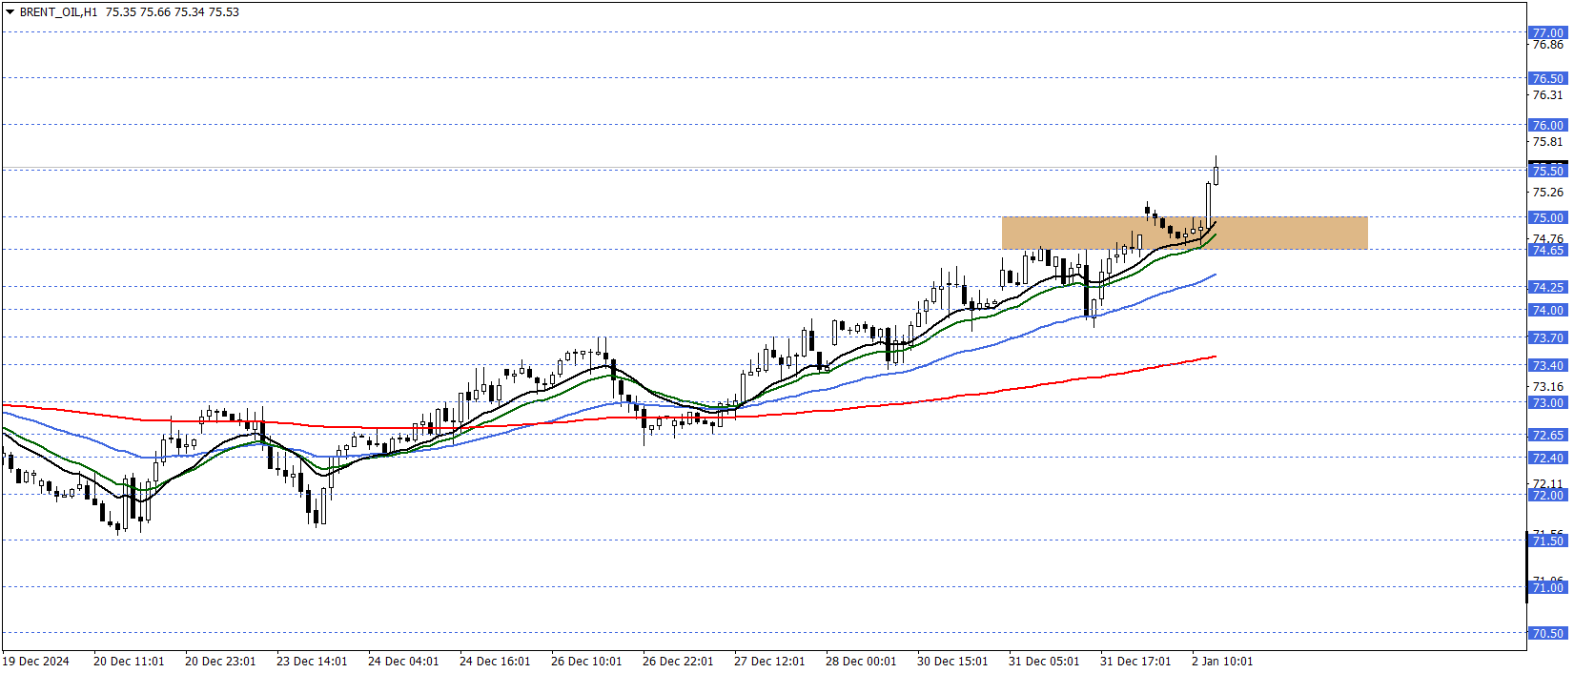The width and height of the screenshot is (1574, 673).
Task: Click the 2 Jan 10:01 time axis label
Action: [x=1222, y=661]
